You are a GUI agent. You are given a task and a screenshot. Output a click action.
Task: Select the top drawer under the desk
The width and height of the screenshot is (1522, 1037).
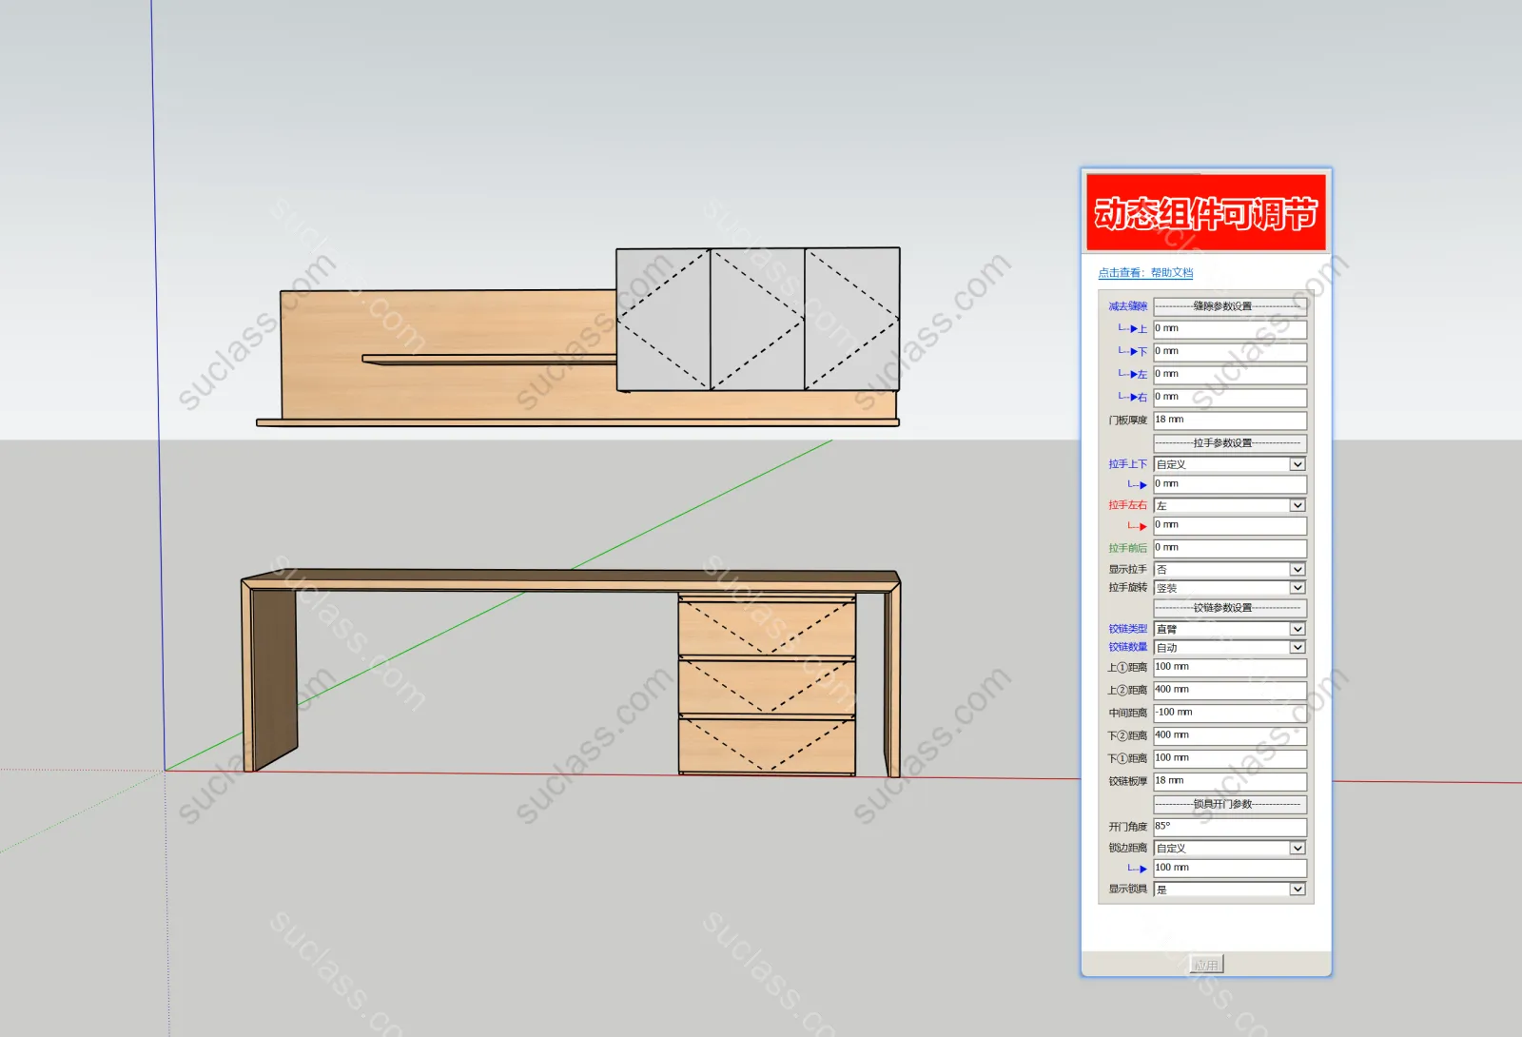coord(767,628)
